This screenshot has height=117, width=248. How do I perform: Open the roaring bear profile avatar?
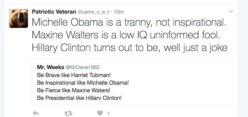pyautogui.click(x=18, y=18)
